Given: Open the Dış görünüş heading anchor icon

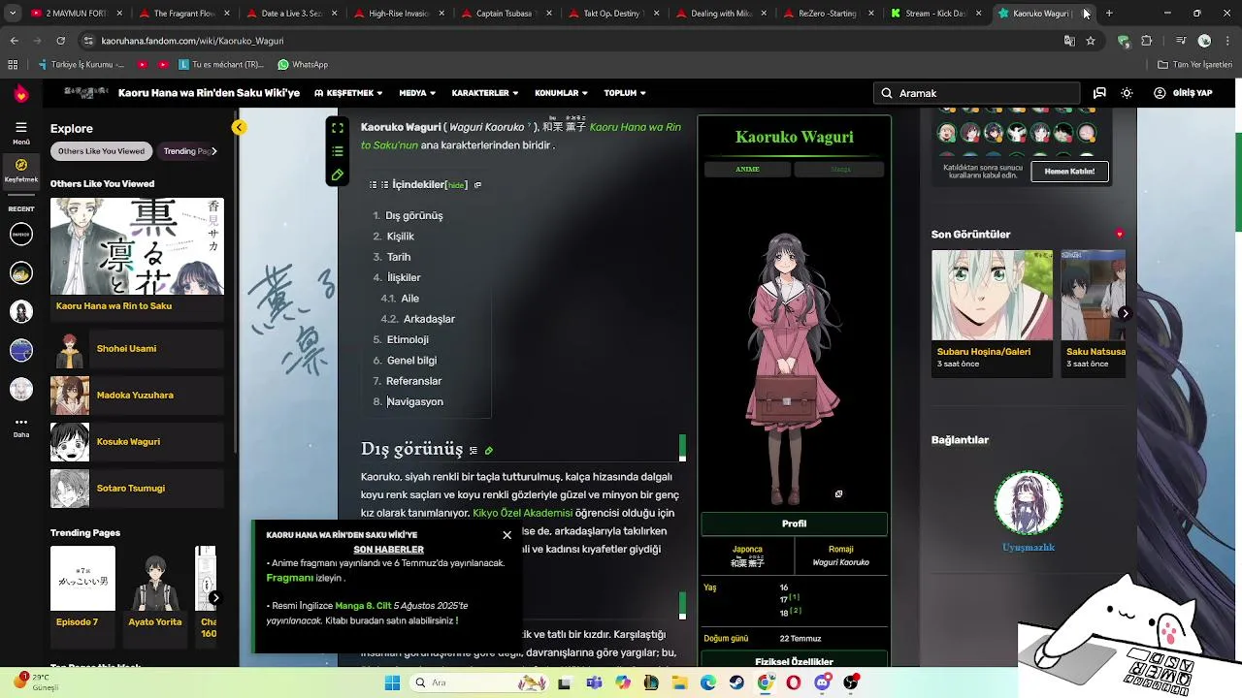Looking at the screenshot, I should [474, 450].
